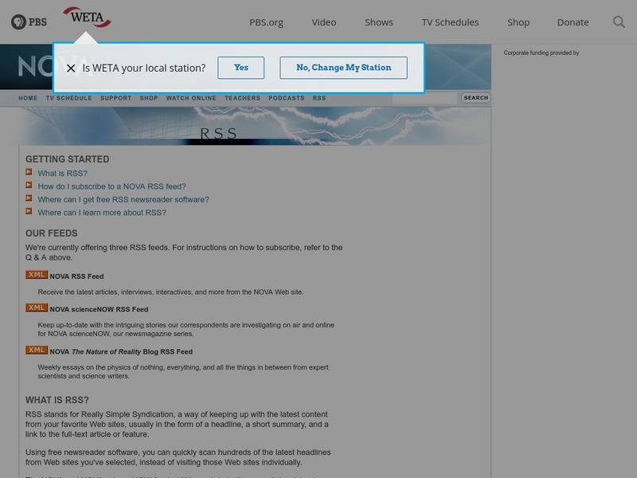637x478 pixels.
Task: Open Where can I learn more about RSS link
Action: 102,213
